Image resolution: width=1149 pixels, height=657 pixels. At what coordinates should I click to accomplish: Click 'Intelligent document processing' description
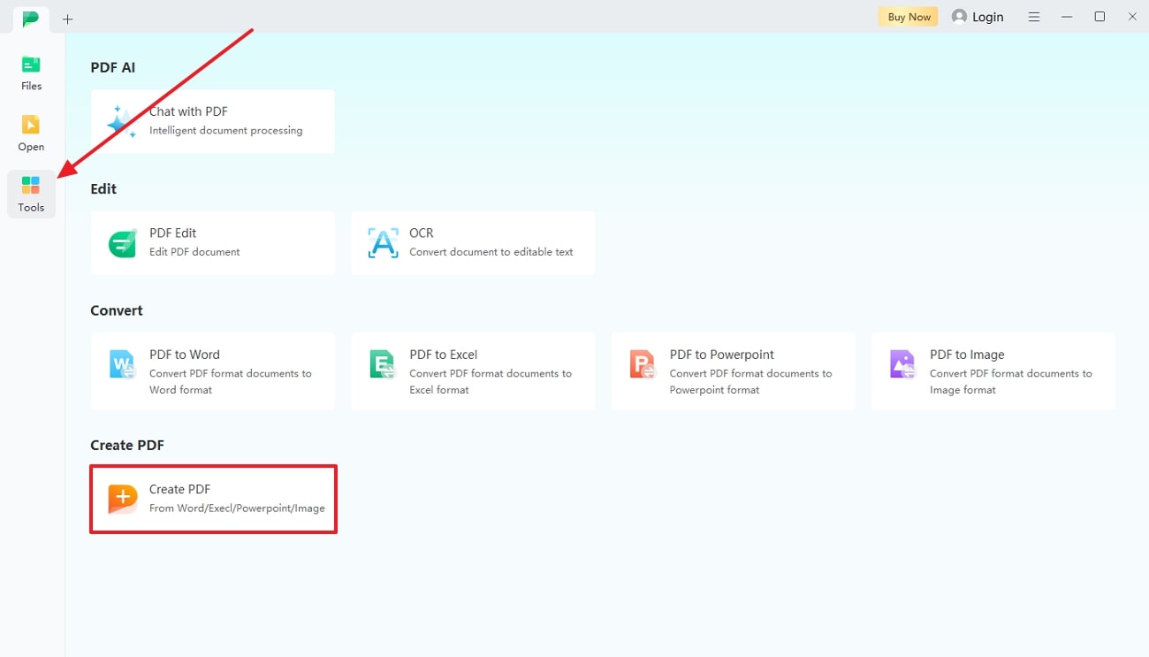point(226,130)
